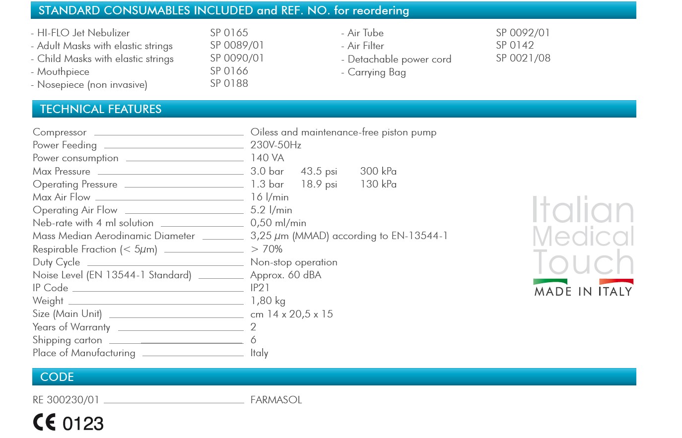Click the '16 l/min' value
Screen dimensions: 682x438
coord(270,197)
